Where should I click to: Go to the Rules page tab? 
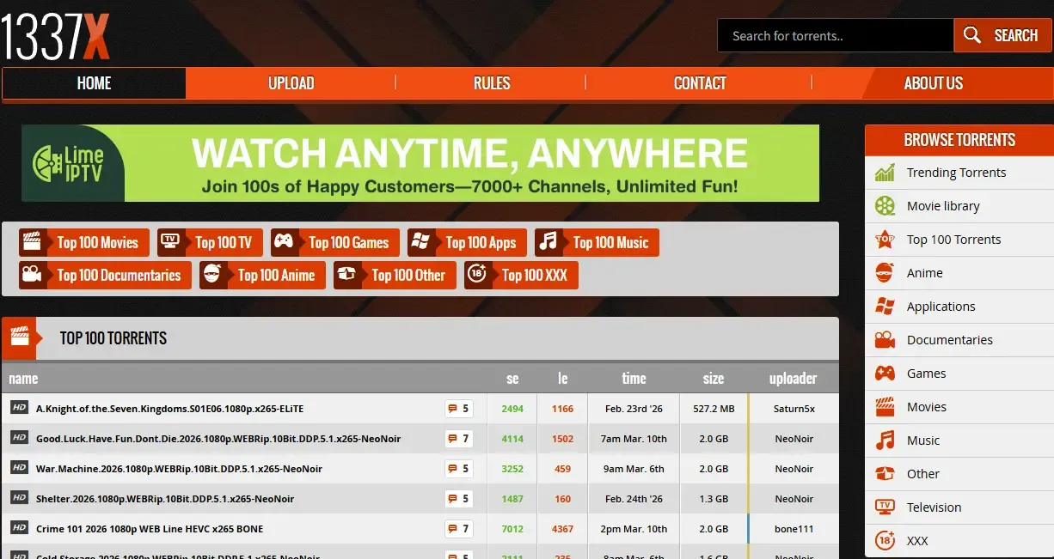[491, 83]
